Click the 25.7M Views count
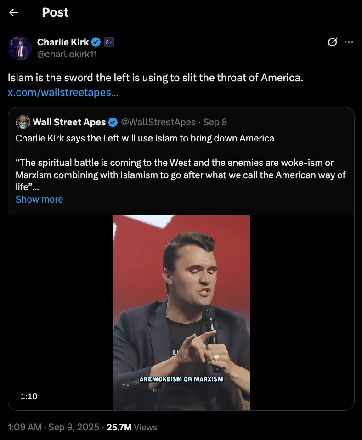The height and width of the screenshot is (440, 362). tap(132, 427)
